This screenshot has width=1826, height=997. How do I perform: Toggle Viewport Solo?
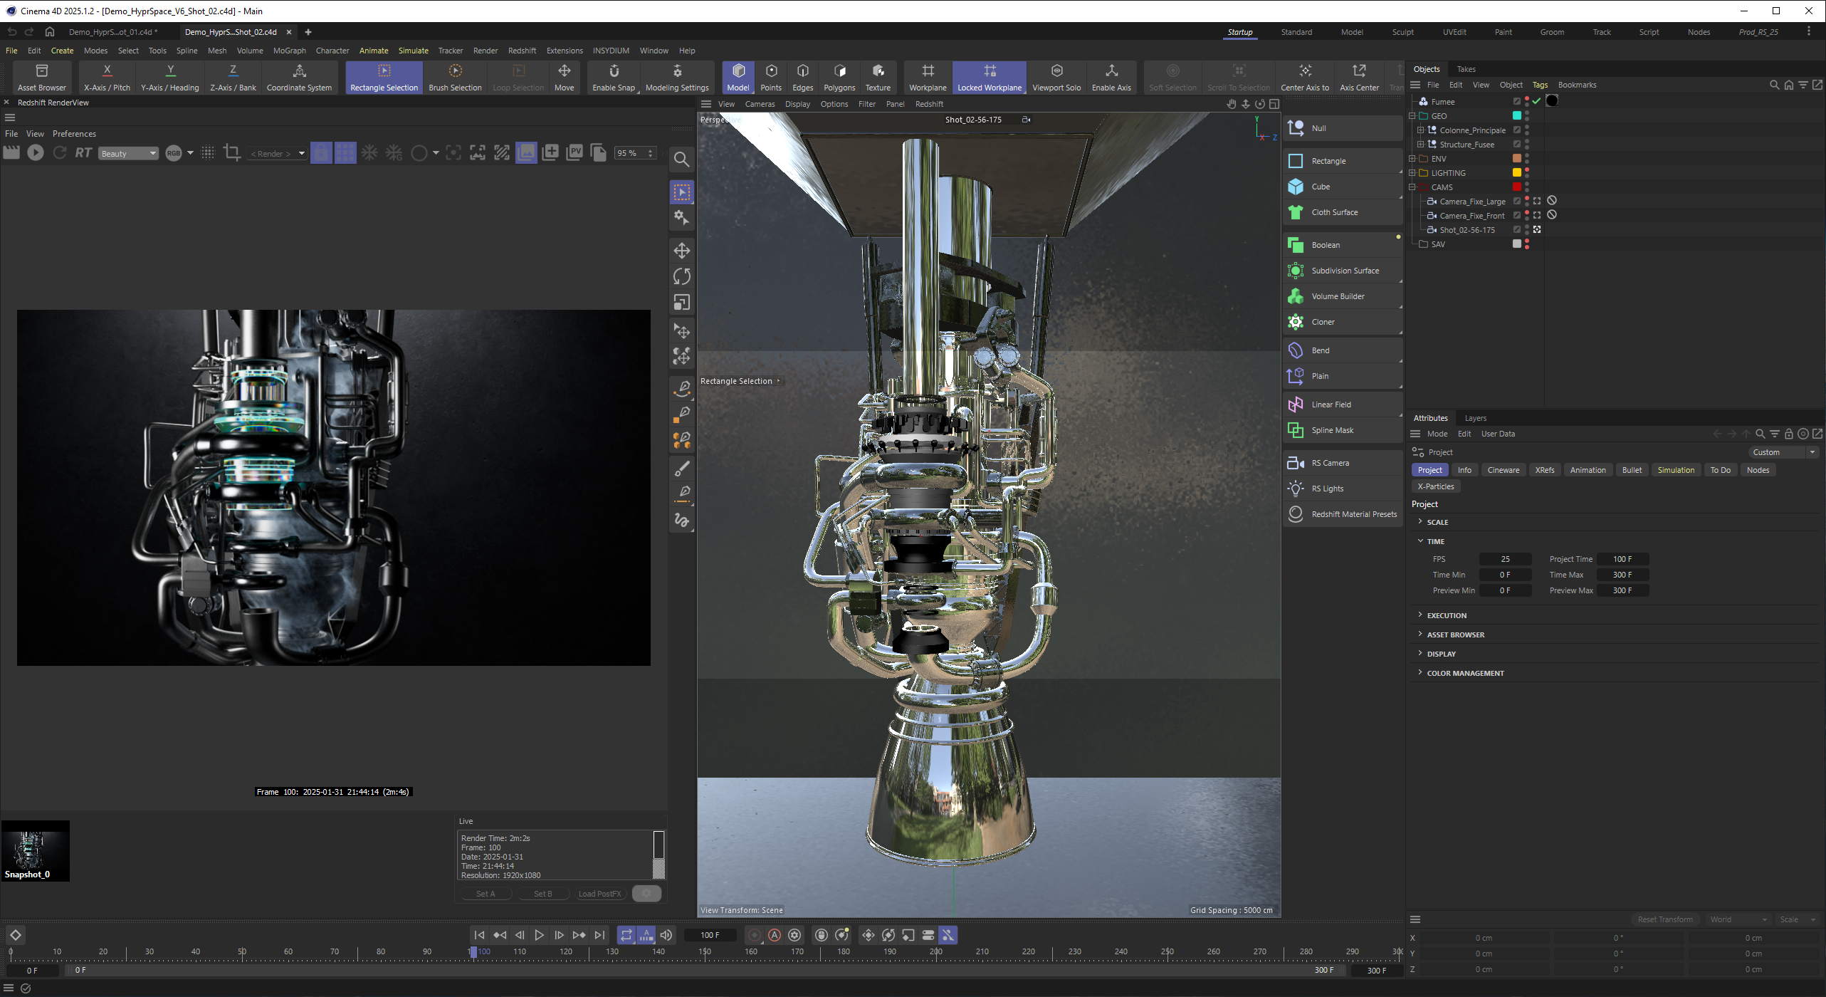coord(1056,78)
